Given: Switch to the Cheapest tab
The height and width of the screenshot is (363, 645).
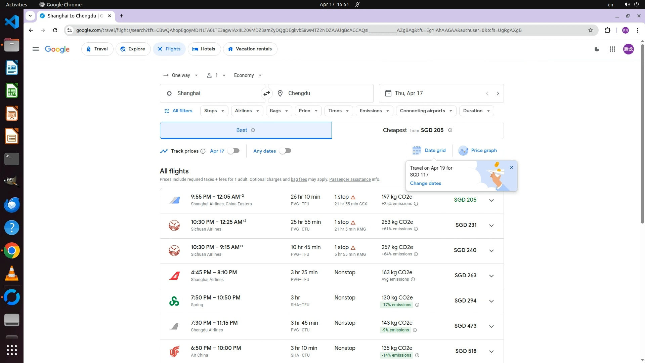Looking at the screenshot, I should [x=417, y=130].
